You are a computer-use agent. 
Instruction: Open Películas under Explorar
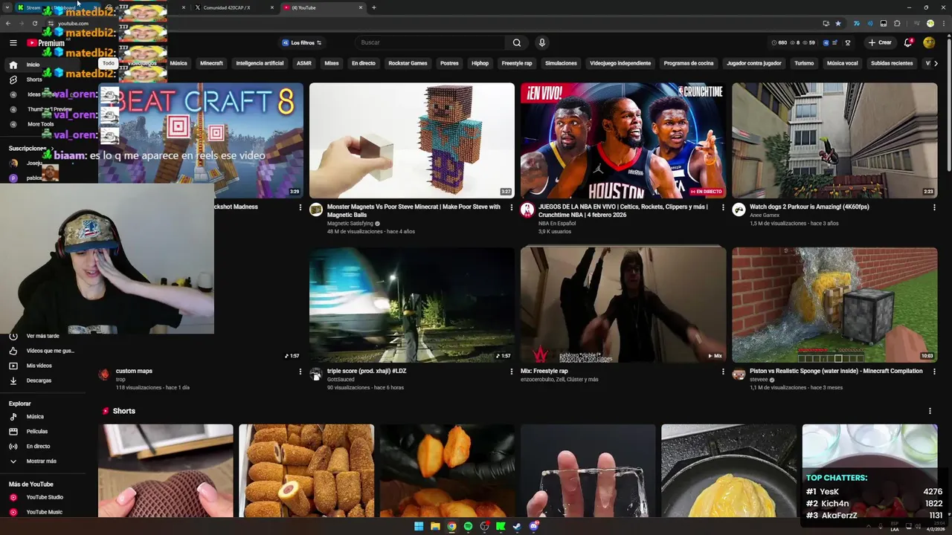pyautogui.click(x=36, y=432)
